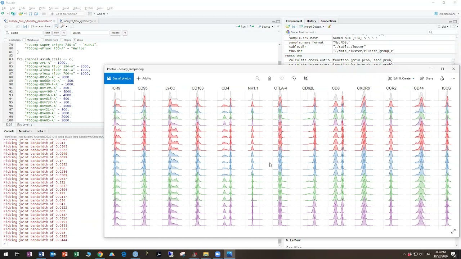Open the Photos three-dot more menu
Screen dimensions: 461x259
click(x=453, y=78)
